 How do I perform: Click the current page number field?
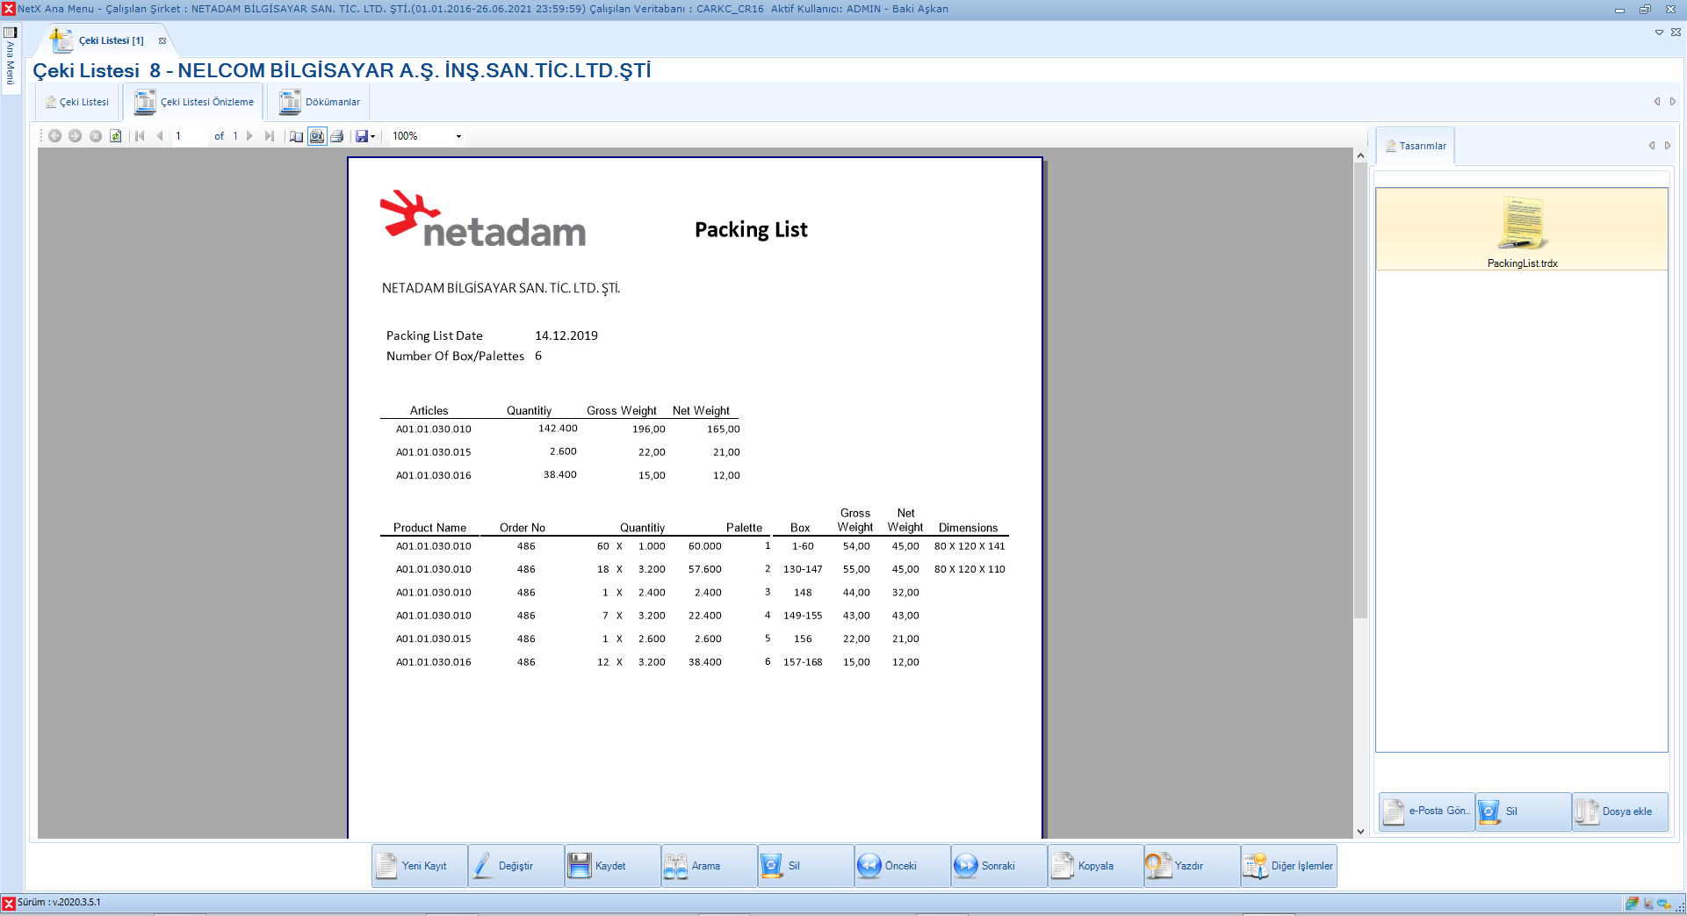(x=189, y=136)
